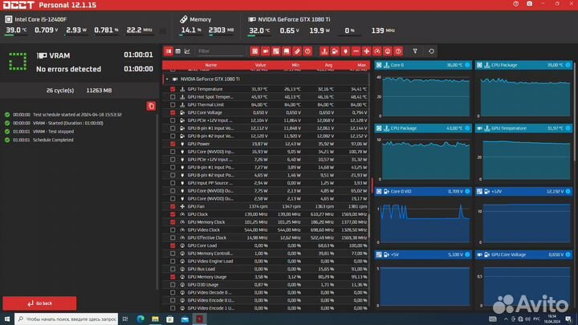Click the reset/refresh icon in monitoring toolbar
Image resolution: width=578 pixels, height=325 pixels.
[x=432, y=51]
